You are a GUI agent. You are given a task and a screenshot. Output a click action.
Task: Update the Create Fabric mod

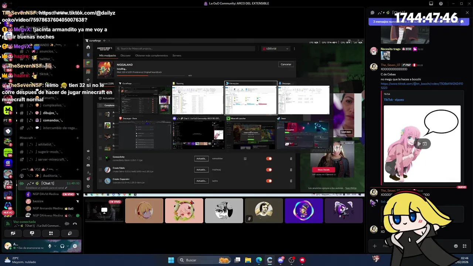(201, 170)
